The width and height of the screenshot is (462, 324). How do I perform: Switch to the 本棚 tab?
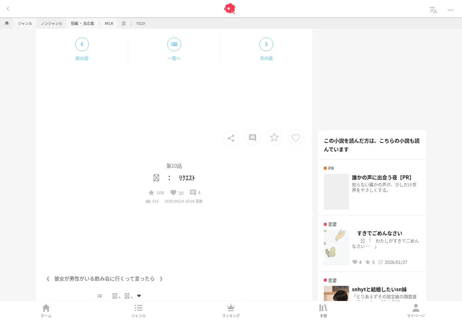pyautogui.click(x=323, y=311)
